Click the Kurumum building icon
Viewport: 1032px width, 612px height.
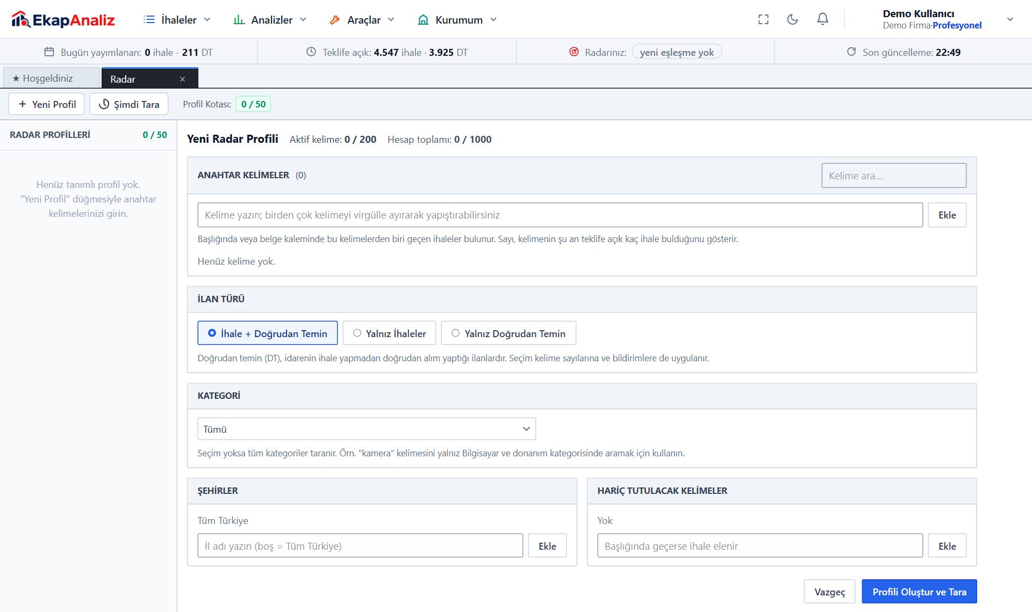pos(424,20)
